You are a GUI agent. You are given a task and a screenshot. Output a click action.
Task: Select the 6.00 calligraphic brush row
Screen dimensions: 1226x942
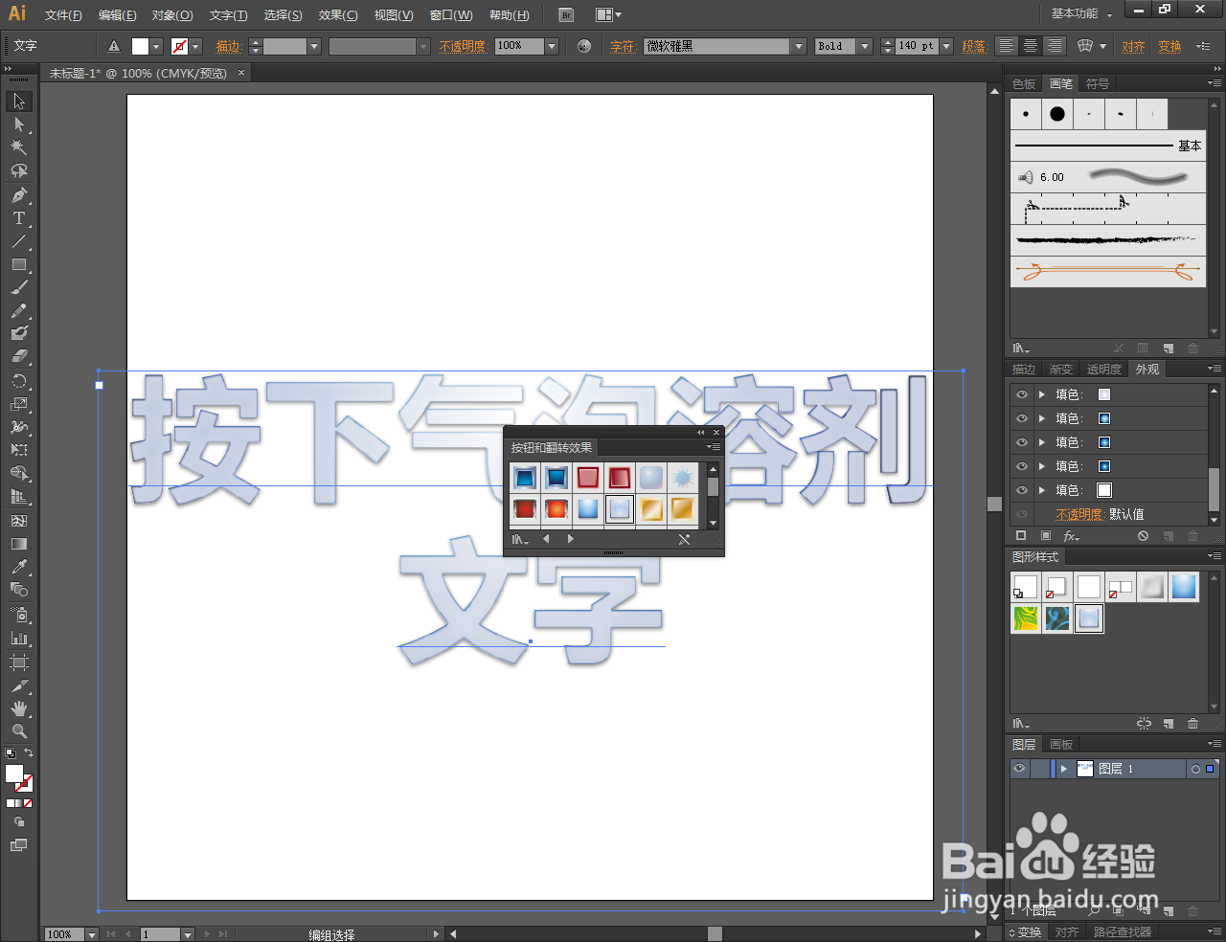[x=1108, y=177]
